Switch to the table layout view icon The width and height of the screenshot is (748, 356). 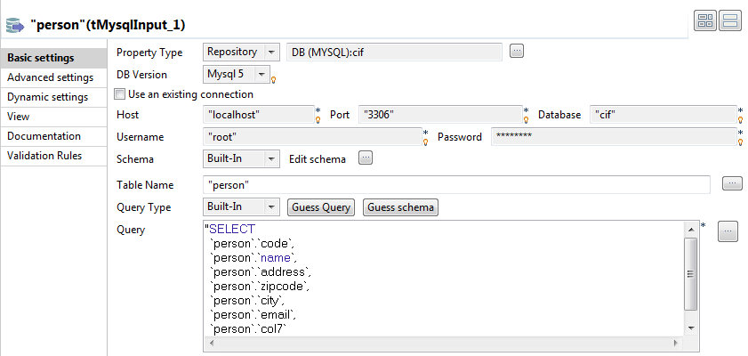click(x=706, y=20)
